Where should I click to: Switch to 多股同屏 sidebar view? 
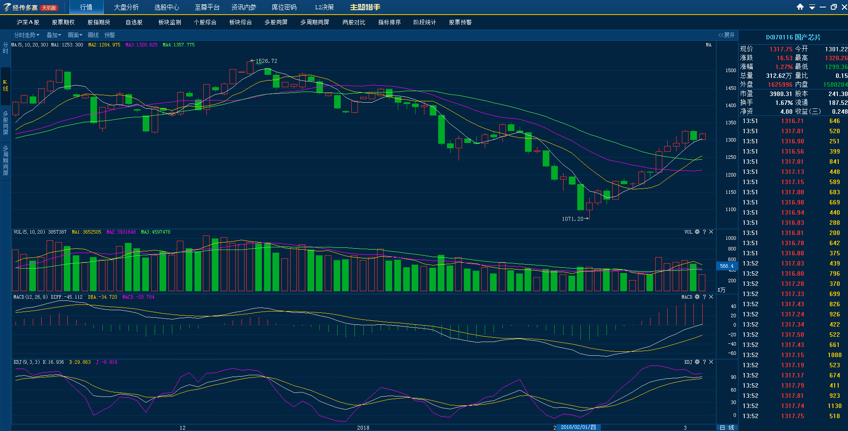(5, 123)
